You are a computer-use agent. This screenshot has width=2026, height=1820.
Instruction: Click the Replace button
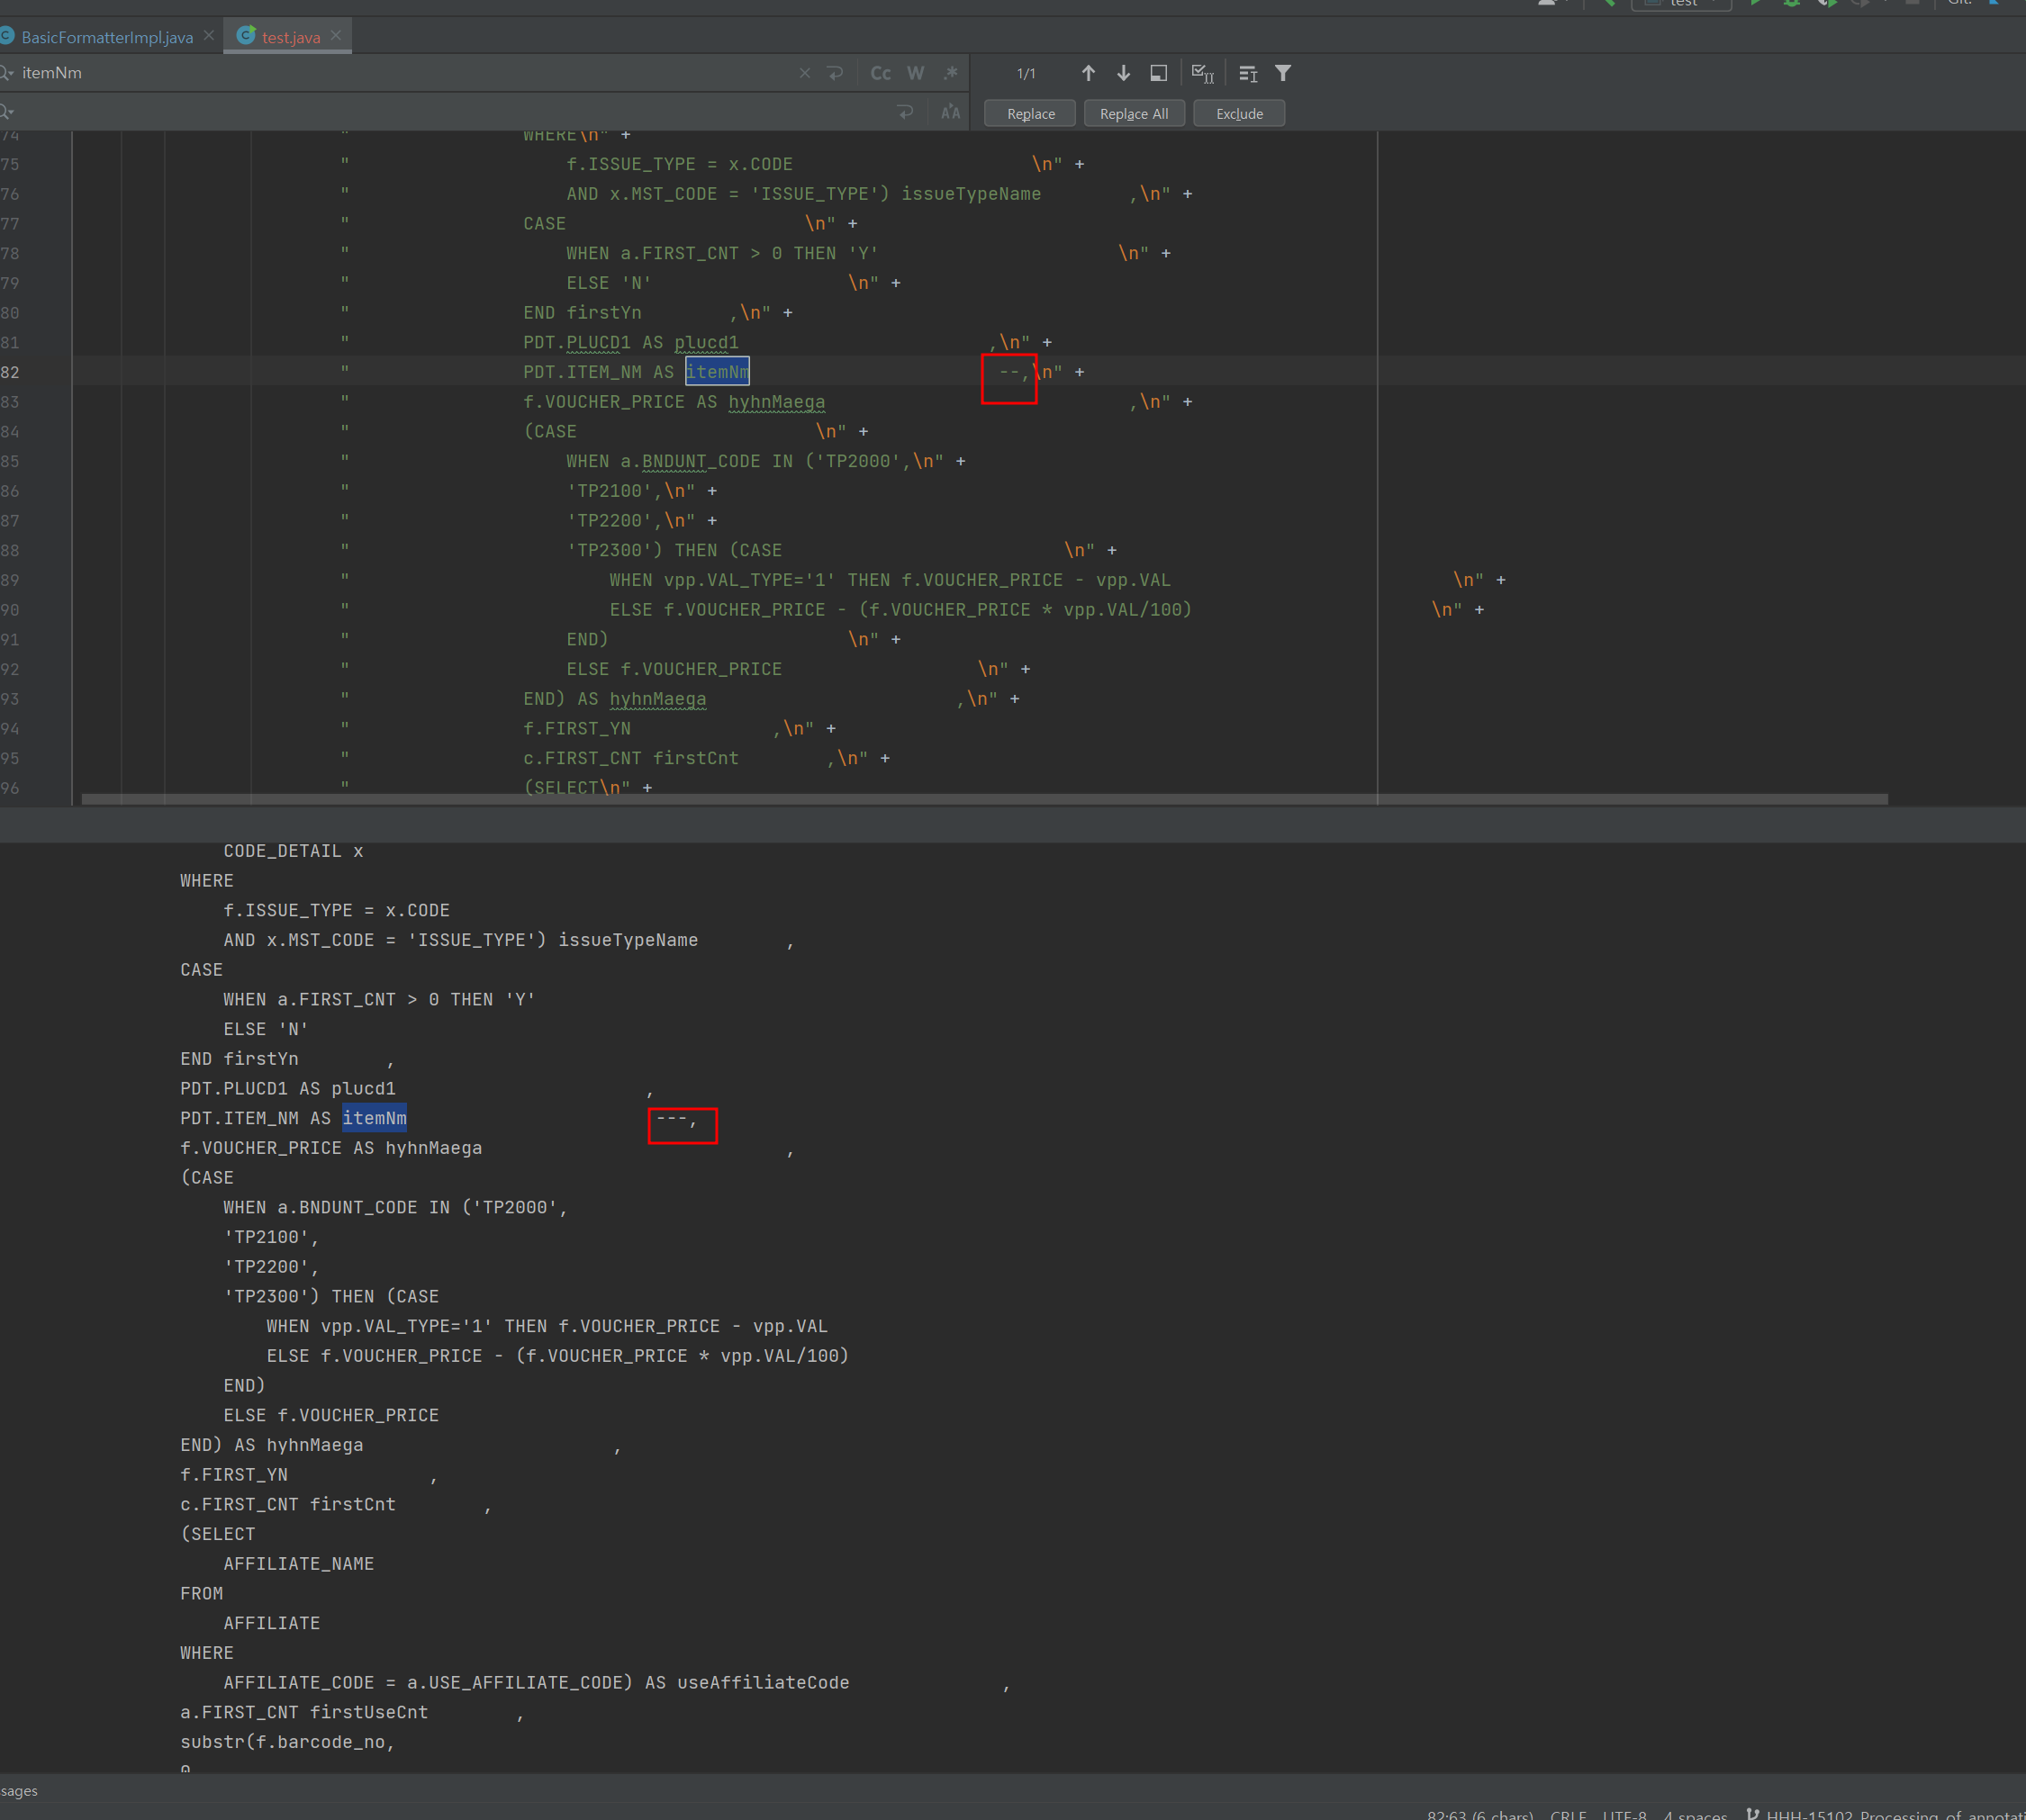(1030, 114)
